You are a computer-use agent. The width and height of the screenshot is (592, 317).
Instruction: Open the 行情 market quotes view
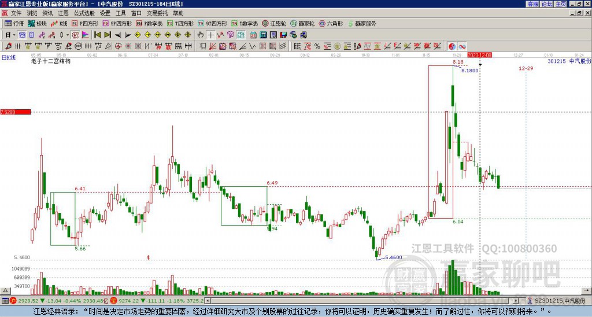pos(14,23)
